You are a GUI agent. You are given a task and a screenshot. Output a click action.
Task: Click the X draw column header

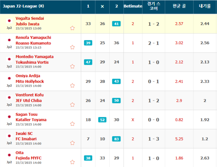point(102,6)
